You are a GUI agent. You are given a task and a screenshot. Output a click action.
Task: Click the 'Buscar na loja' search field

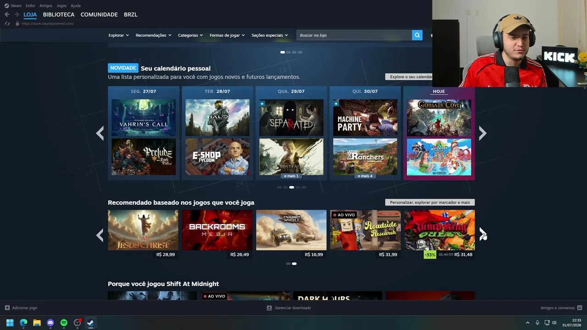[354, 35]
